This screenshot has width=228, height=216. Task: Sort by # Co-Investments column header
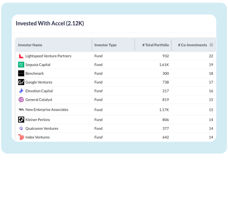point(192,45)
